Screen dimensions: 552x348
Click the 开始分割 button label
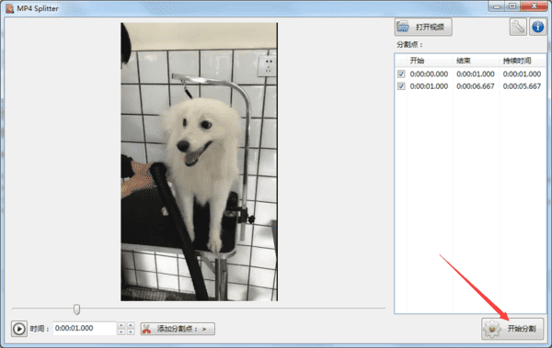click(522, 329)
